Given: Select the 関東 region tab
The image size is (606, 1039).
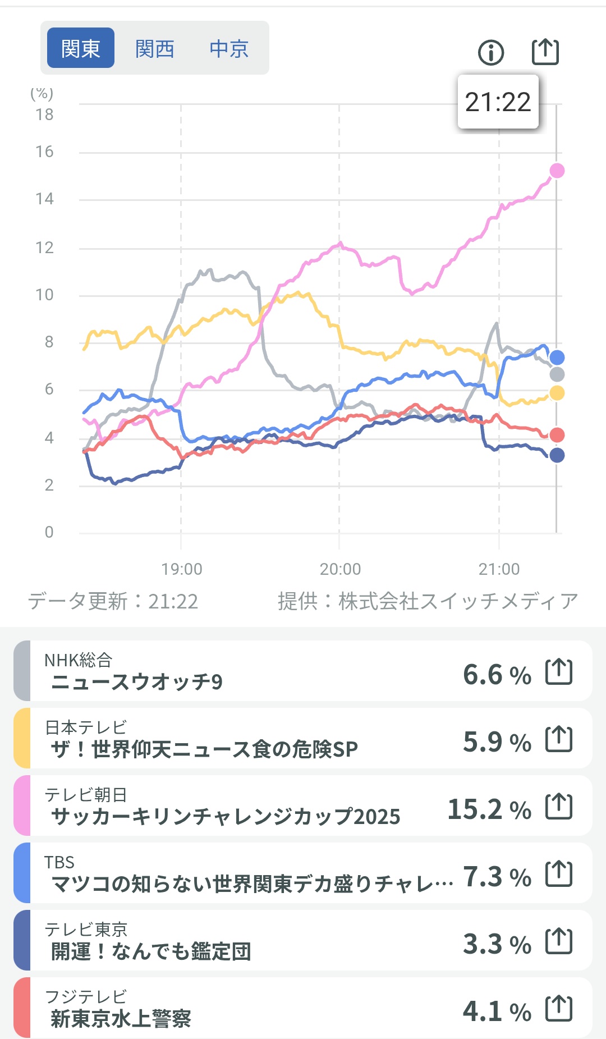Looking at the screenshot, I should click(81, 48).
